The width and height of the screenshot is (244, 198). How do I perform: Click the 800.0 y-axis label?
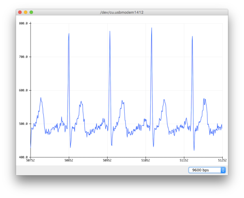(23, 24)
